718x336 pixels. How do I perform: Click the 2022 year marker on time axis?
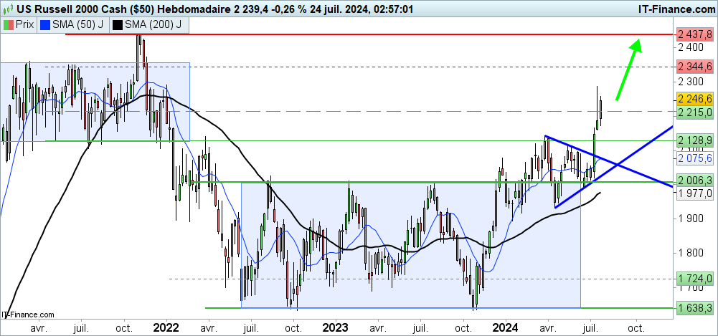click(166, 326)
